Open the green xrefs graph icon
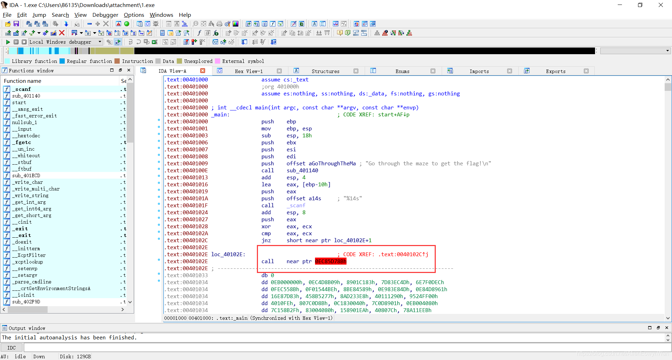The image size is (672, 360). tap(409, 33)
